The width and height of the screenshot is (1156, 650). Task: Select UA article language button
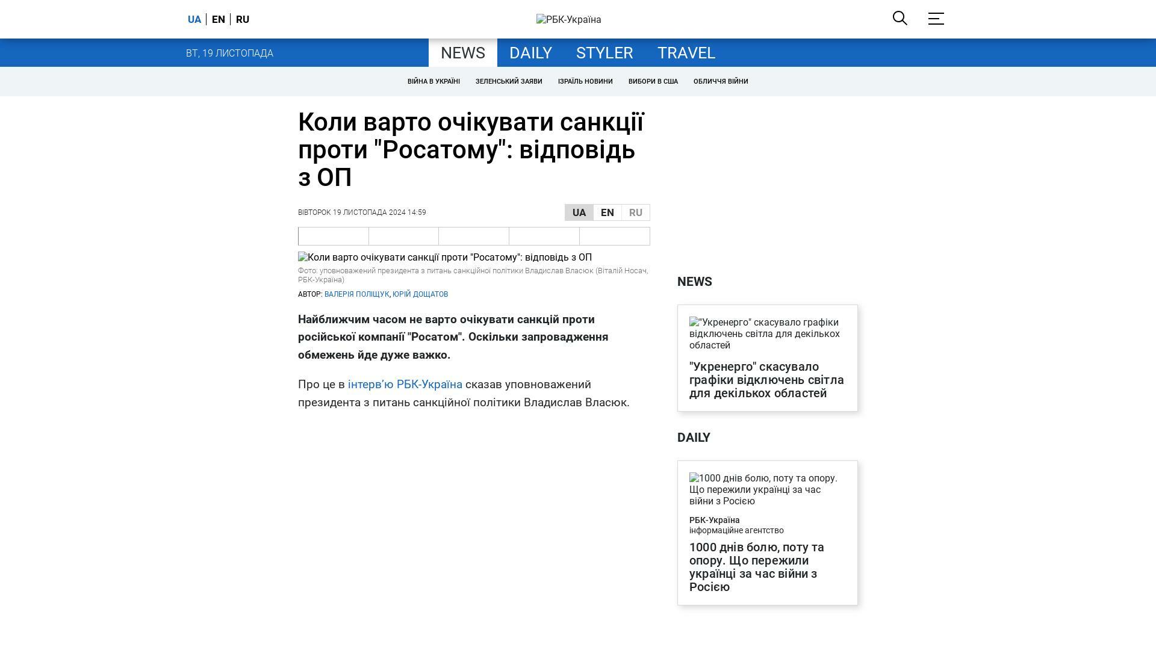click(x=579, y=212)
